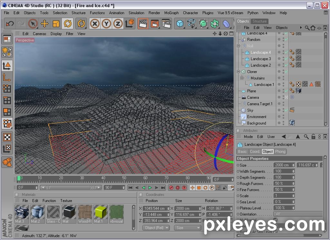Switch to Points mode
Screen dimensions: 330x240
tap(7, 89)
